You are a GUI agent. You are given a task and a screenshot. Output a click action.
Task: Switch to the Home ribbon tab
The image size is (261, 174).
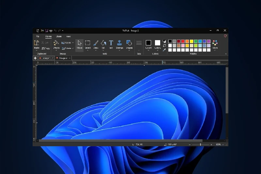[48, 36]
